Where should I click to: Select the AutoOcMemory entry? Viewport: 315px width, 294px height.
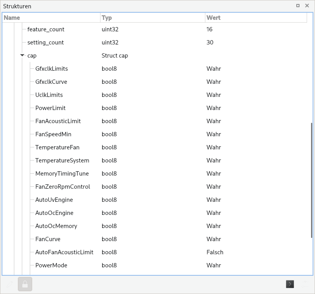tap(56, 226)
